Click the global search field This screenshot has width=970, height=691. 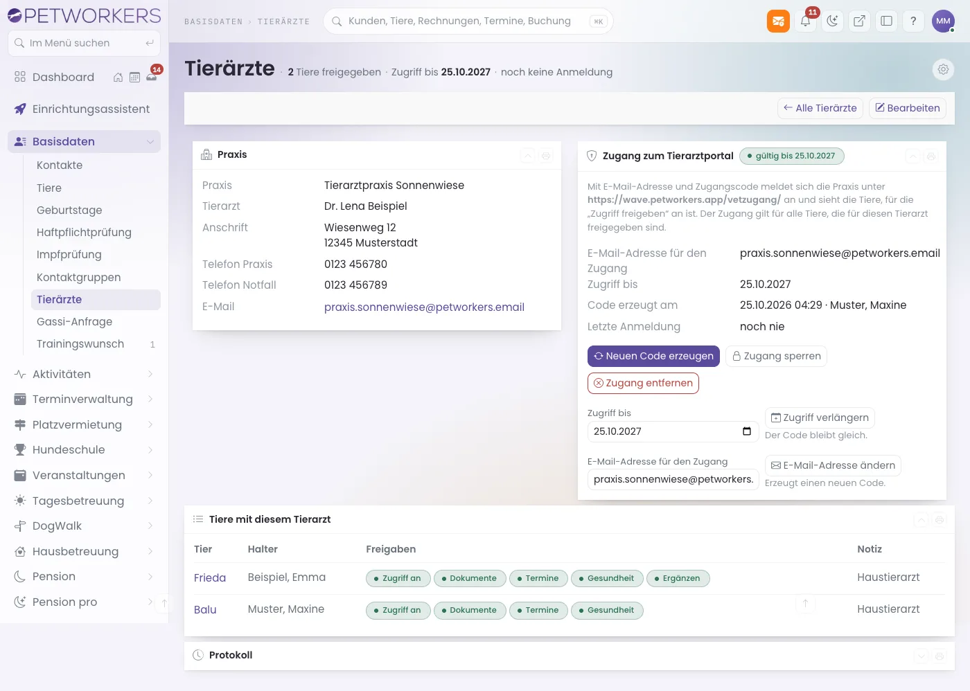pos(468,21)
